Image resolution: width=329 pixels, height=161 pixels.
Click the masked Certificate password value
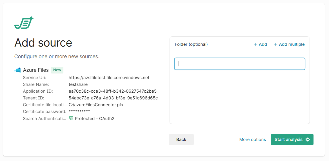(79, 112)
